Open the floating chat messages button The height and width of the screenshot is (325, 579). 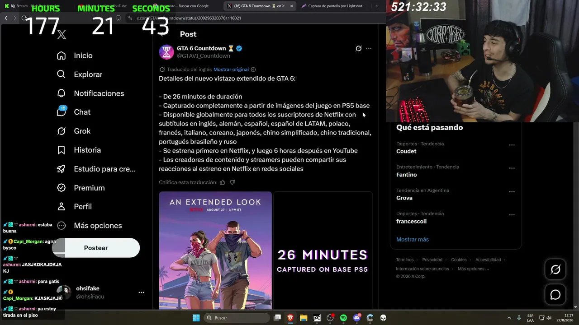(x=555, y=295)
